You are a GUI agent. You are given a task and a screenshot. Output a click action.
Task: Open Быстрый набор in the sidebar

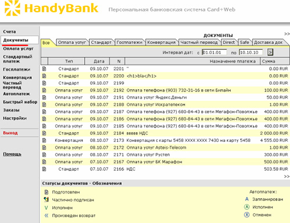[x=20, y=102]
